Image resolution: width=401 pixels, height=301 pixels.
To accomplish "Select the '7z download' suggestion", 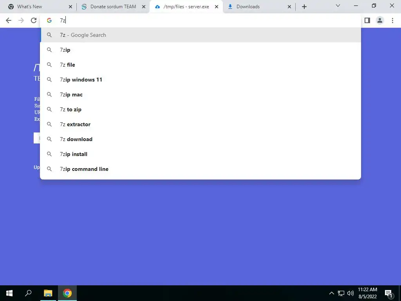I will click(200, 139).
